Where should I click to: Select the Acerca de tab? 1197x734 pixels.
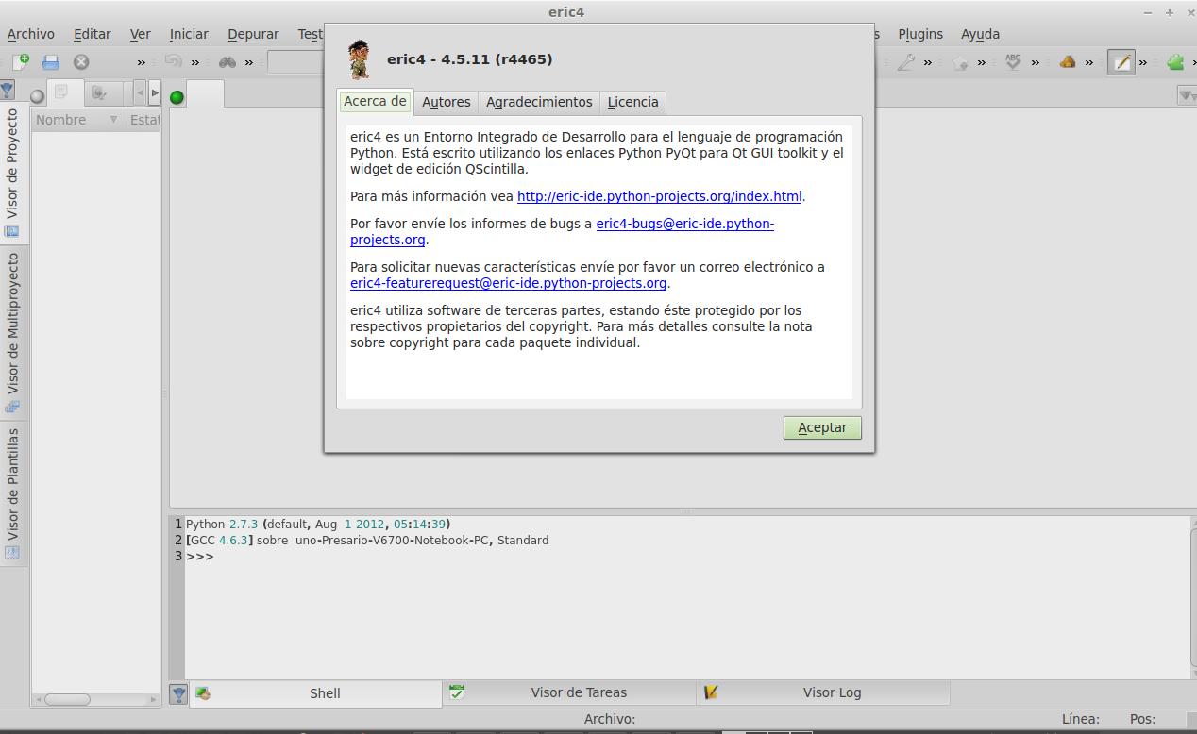(x=375, y=101)
